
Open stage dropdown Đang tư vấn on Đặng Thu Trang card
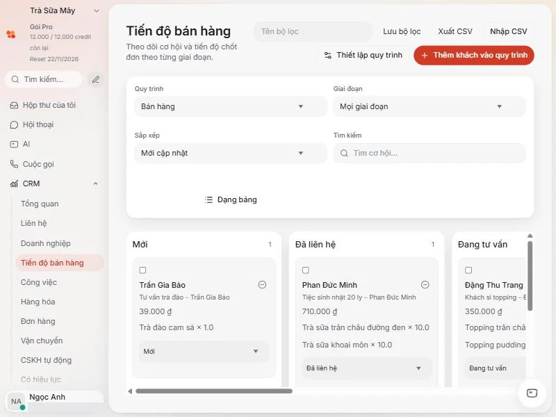495,368
